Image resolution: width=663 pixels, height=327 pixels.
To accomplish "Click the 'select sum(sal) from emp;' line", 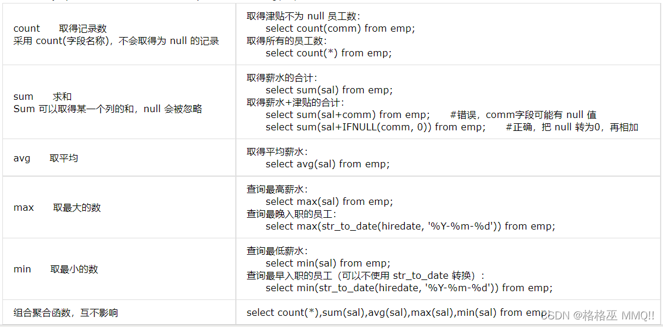I will (x=329, y=90).
